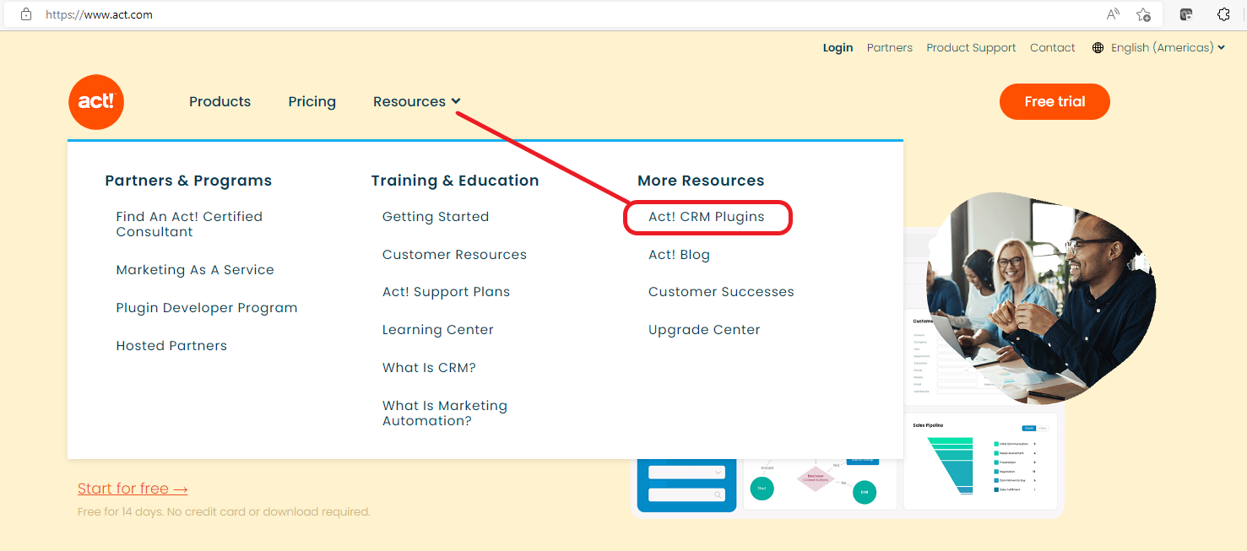Open Act! CRM Plugins
This screenshot has width=1247, height=551.
click(707, 217)
